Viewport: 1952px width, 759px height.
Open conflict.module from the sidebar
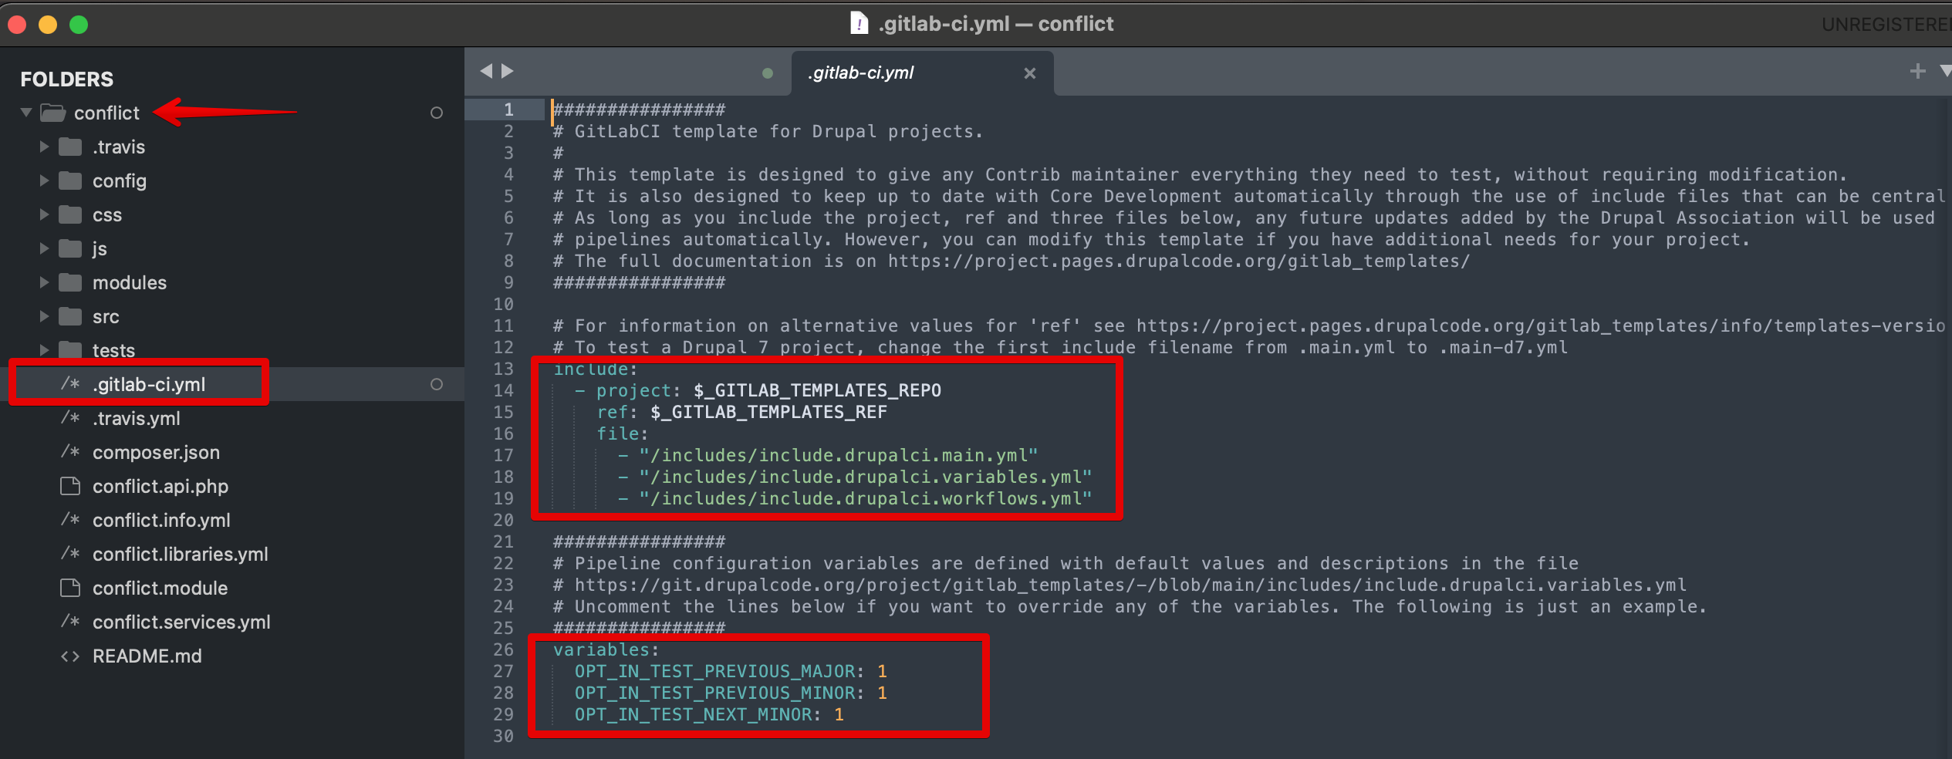coord(160,588)
